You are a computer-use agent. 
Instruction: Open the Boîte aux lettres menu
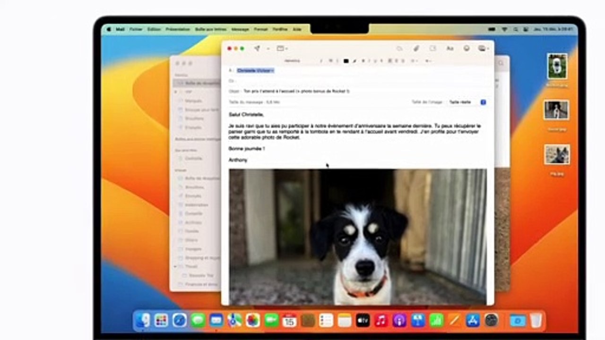[x=210, y=29]
